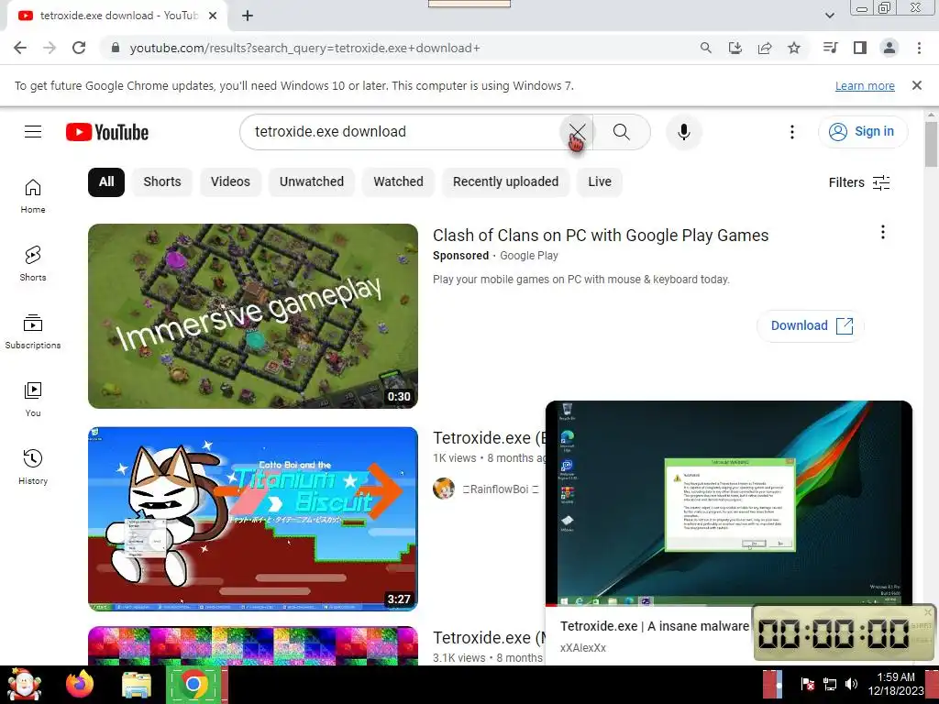The image size is (939, 704).
Task: Open the media control icon in Chrome toolbar
Action: [831, 48]
